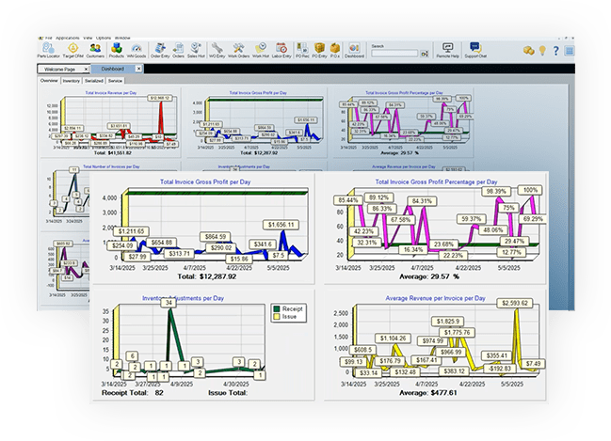Switch to the Welcome Page tab

[x=61, y=70]
